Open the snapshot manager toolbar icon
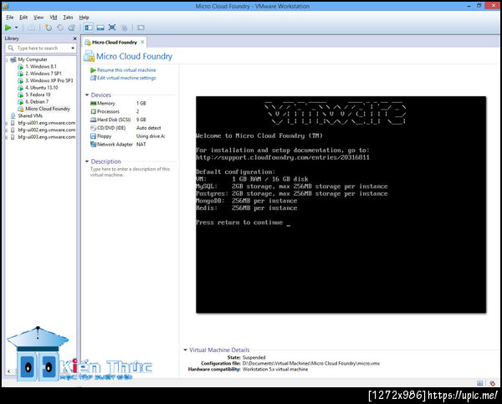Image resolution: width=502 pixels, height=404 pixels. click(72, 28)
